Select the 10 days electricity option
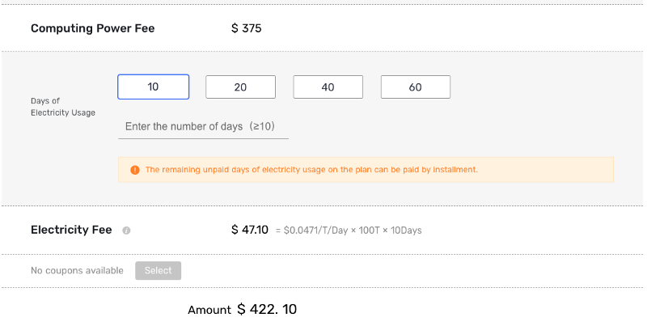Image resolution: width=647 pixels, height=326 pixels. 154,87
